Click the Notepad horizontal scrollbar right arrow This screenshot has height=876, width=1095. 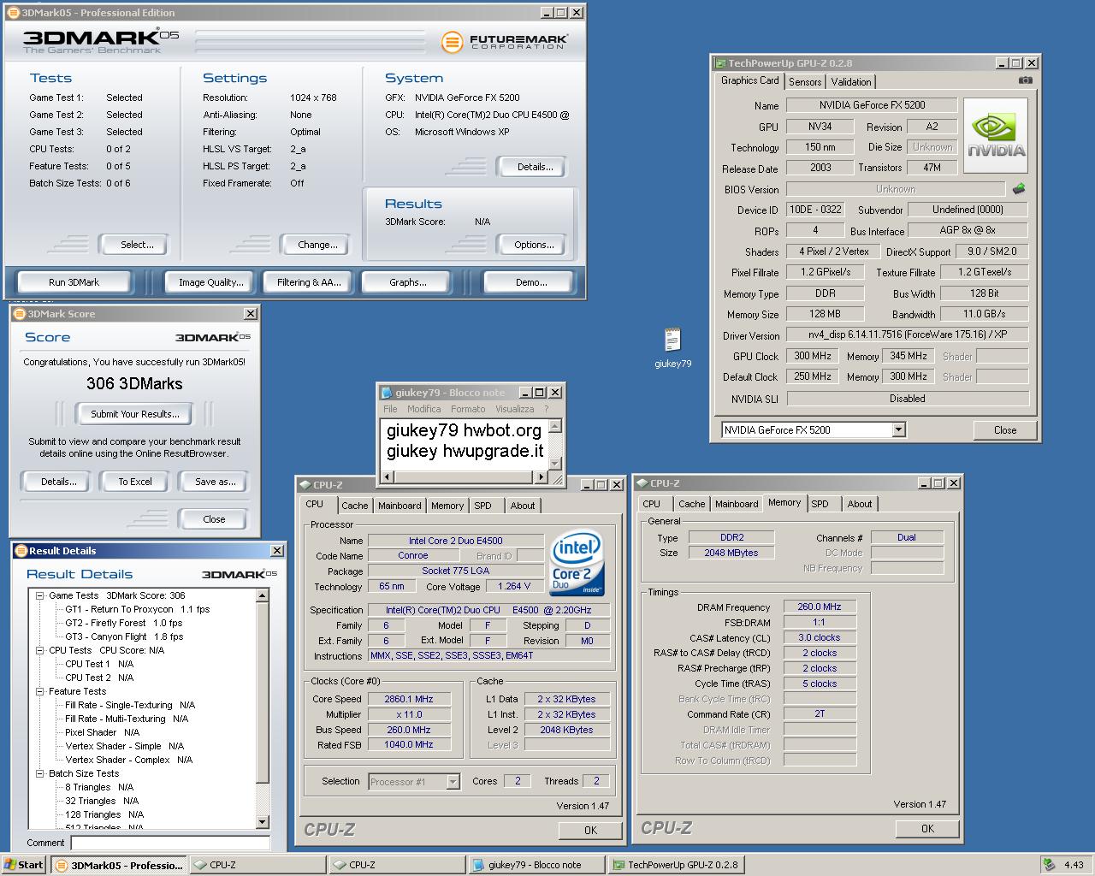pyautogui.click(x=542, y=476)
